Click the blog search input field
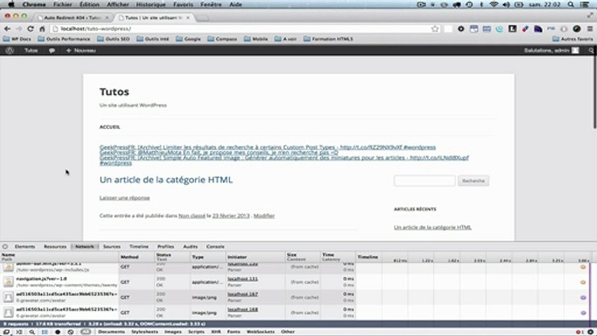597x336 pixels. click(424, 181)
